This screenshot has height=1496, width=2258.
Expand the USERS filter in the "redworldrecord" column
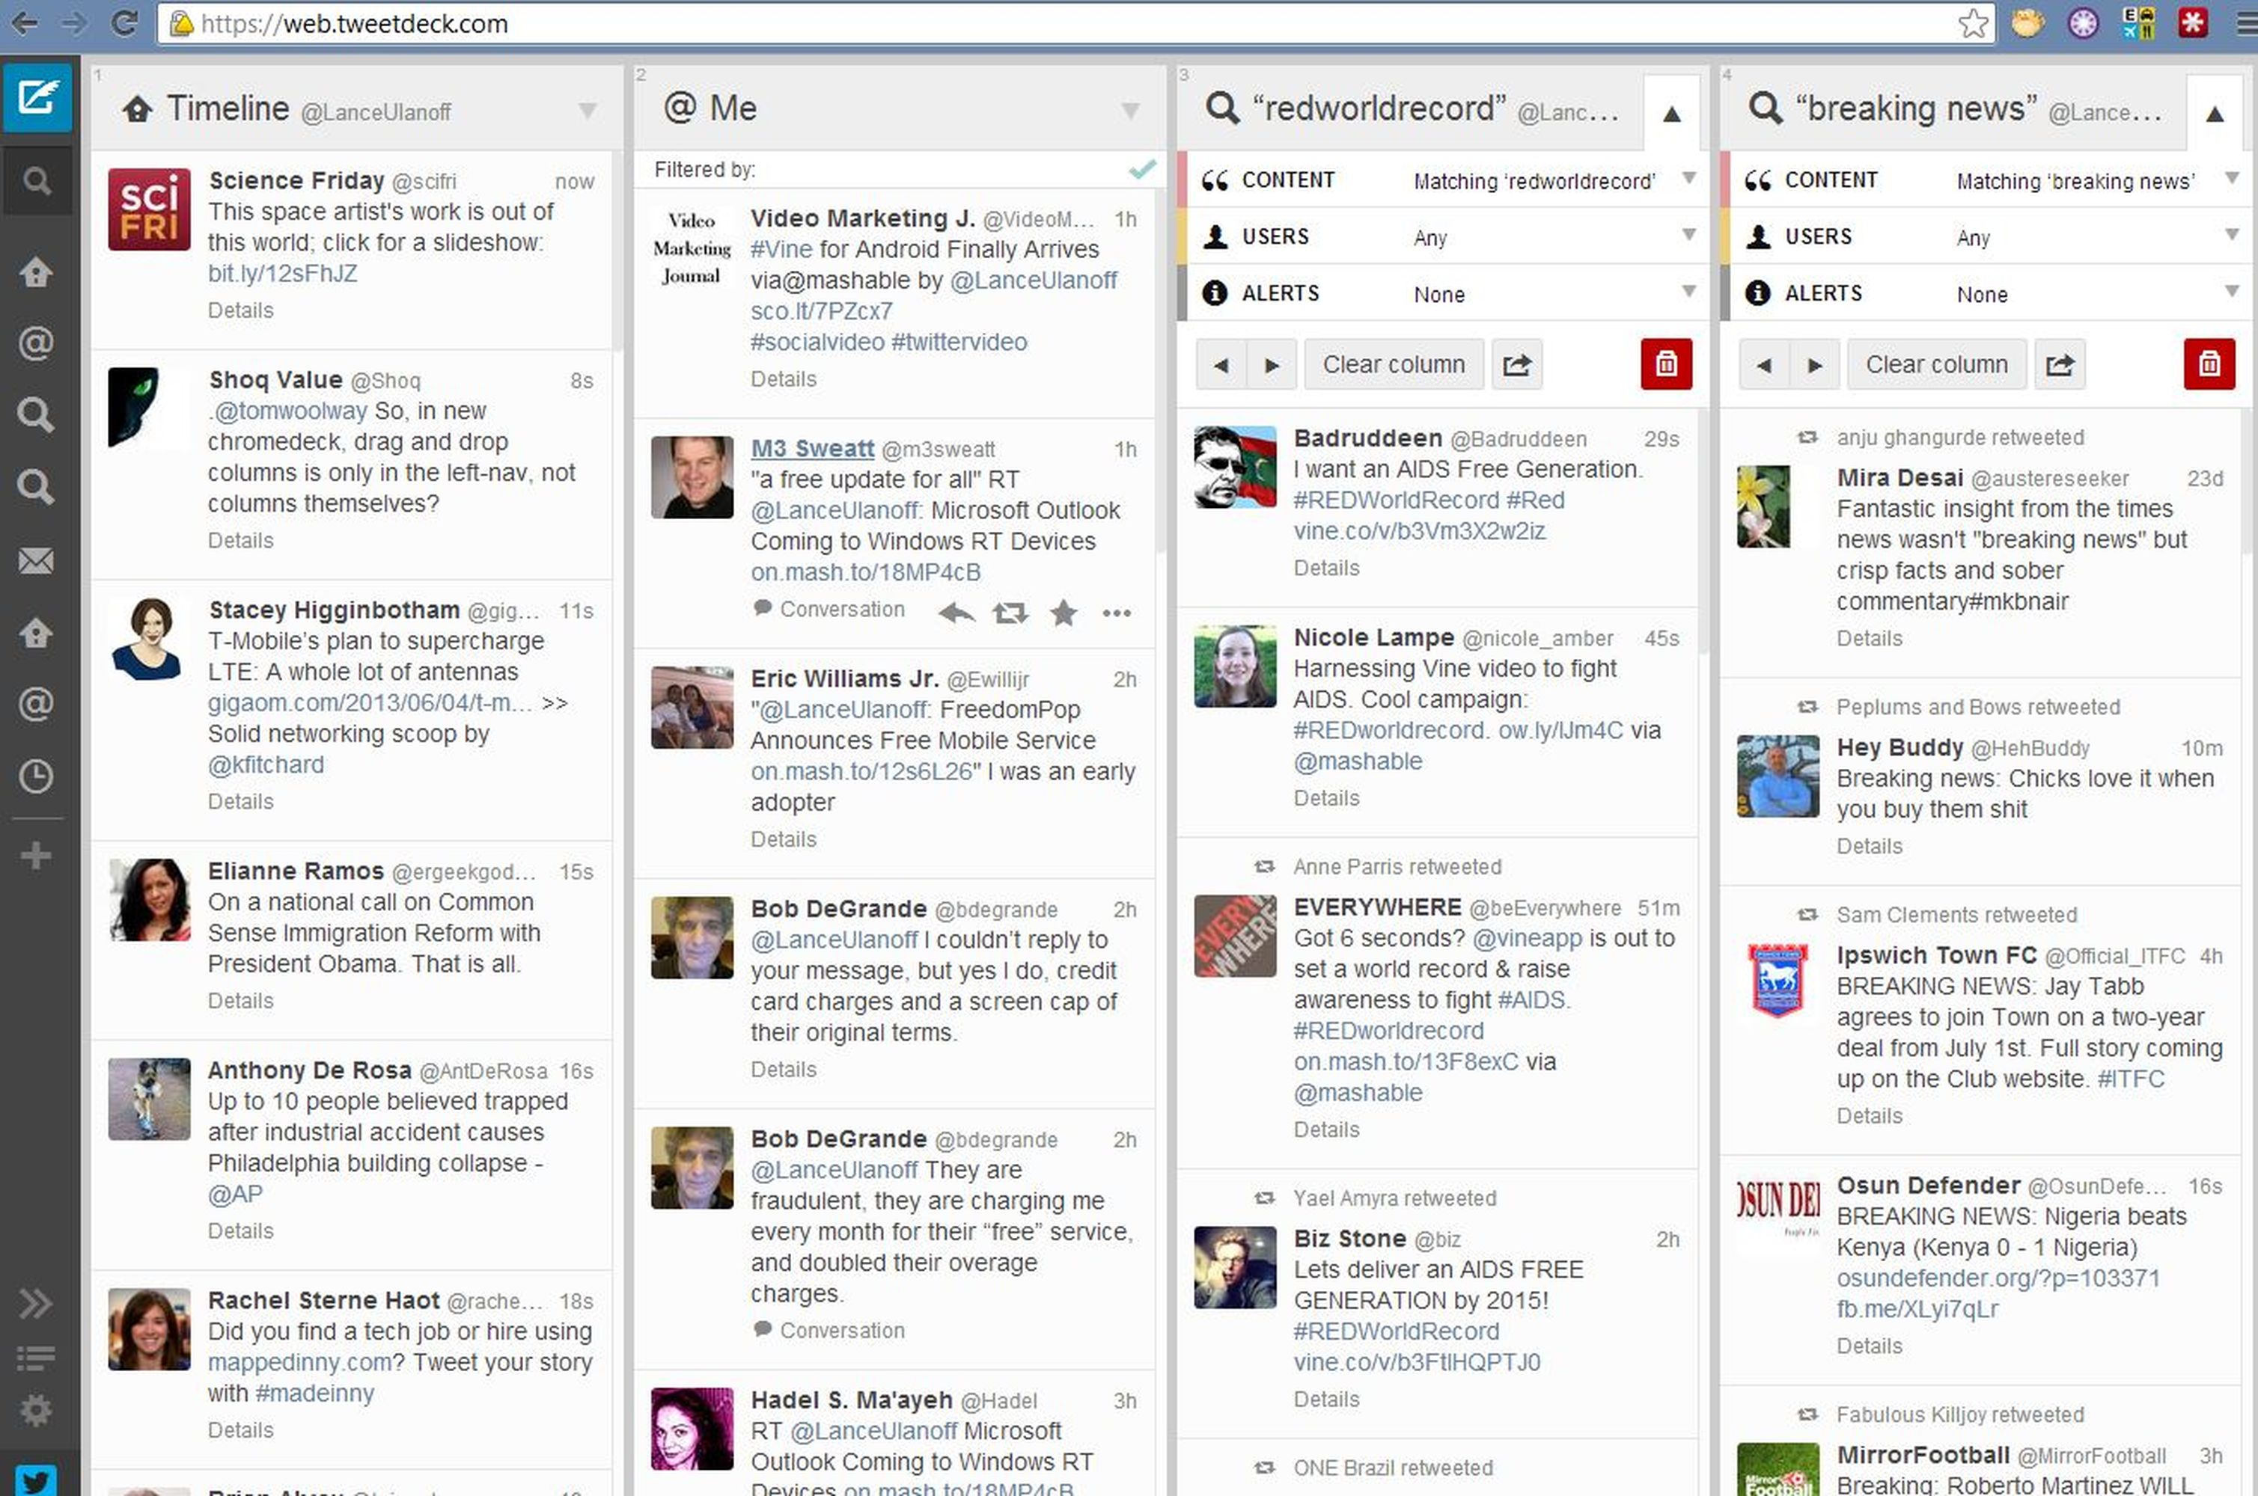click(x=1689, y=236)
